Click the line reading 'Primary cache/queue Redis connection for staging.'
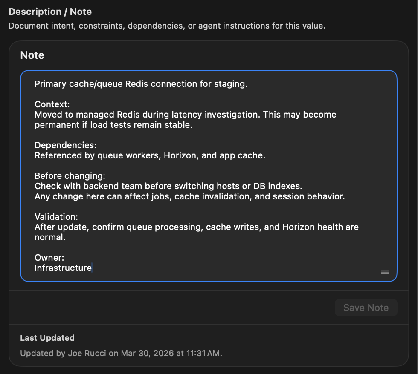 (x=141, y=84)
